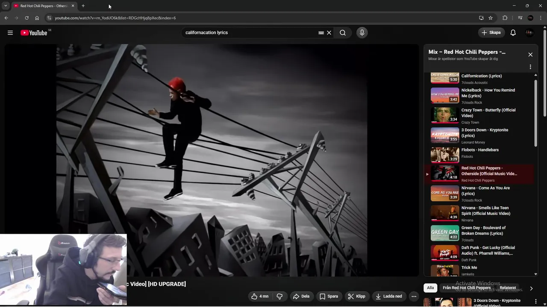Click the Leonard Money channel name

coord(473,142)
